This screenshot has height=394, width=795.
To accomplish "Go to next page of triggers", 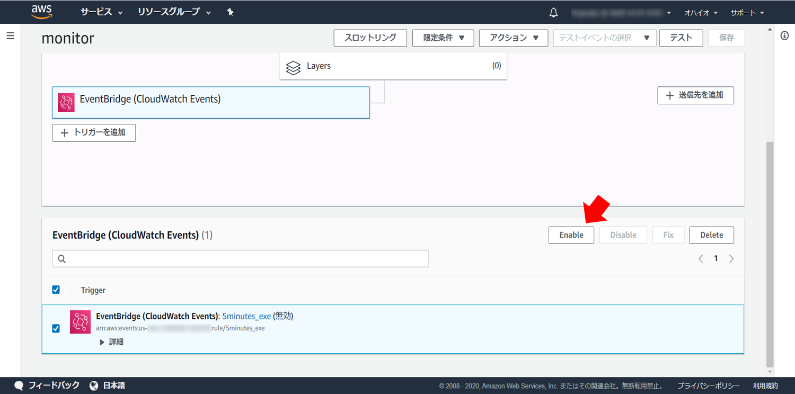I will (731, 258).
